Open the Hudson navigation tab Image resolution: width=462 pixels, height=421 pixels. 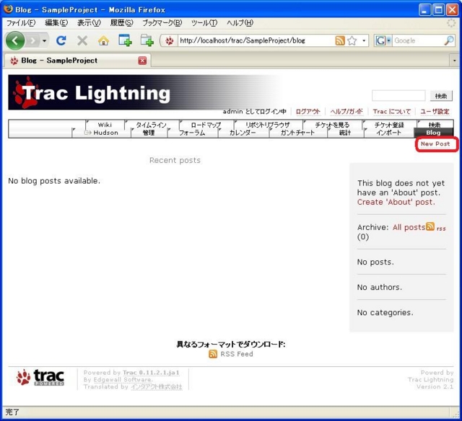coord(101,133)
